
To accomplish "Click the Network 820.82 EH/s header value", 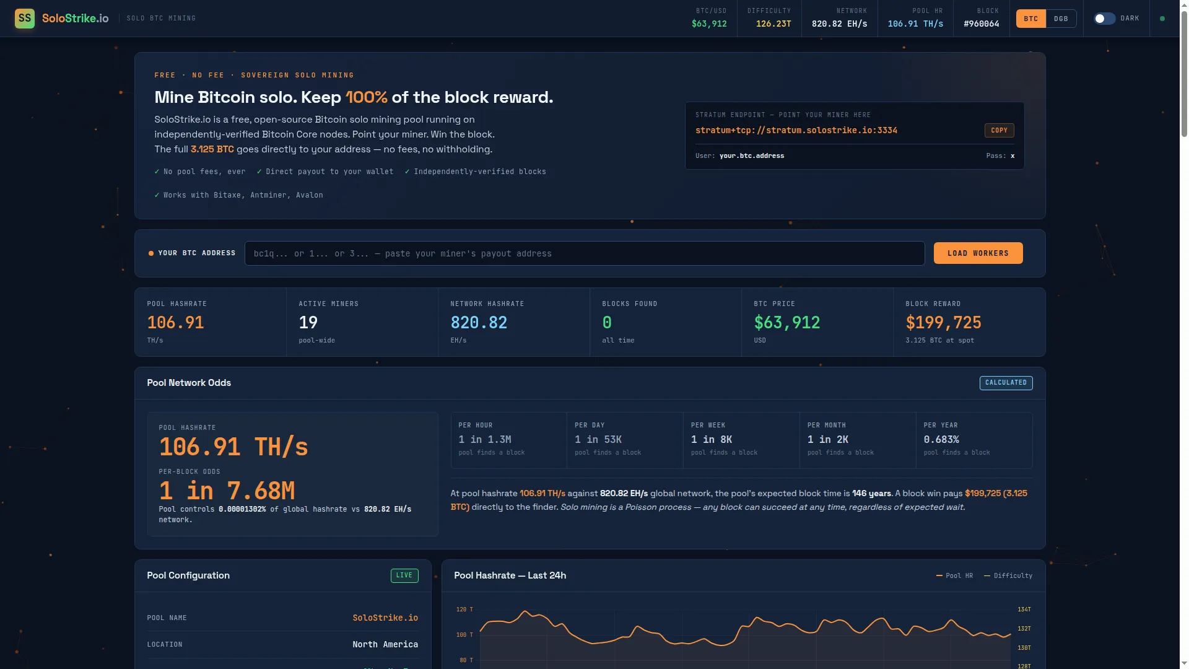I will pos(839,24).
